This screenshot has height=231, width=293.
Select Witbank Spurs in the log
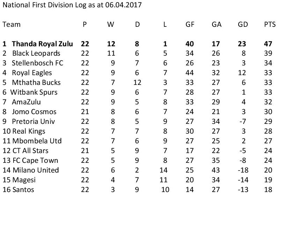click(34, 93)
